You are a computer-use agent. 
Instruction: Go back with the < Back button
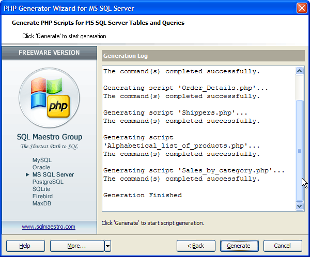pyautogui.click(x=196, y=246)
